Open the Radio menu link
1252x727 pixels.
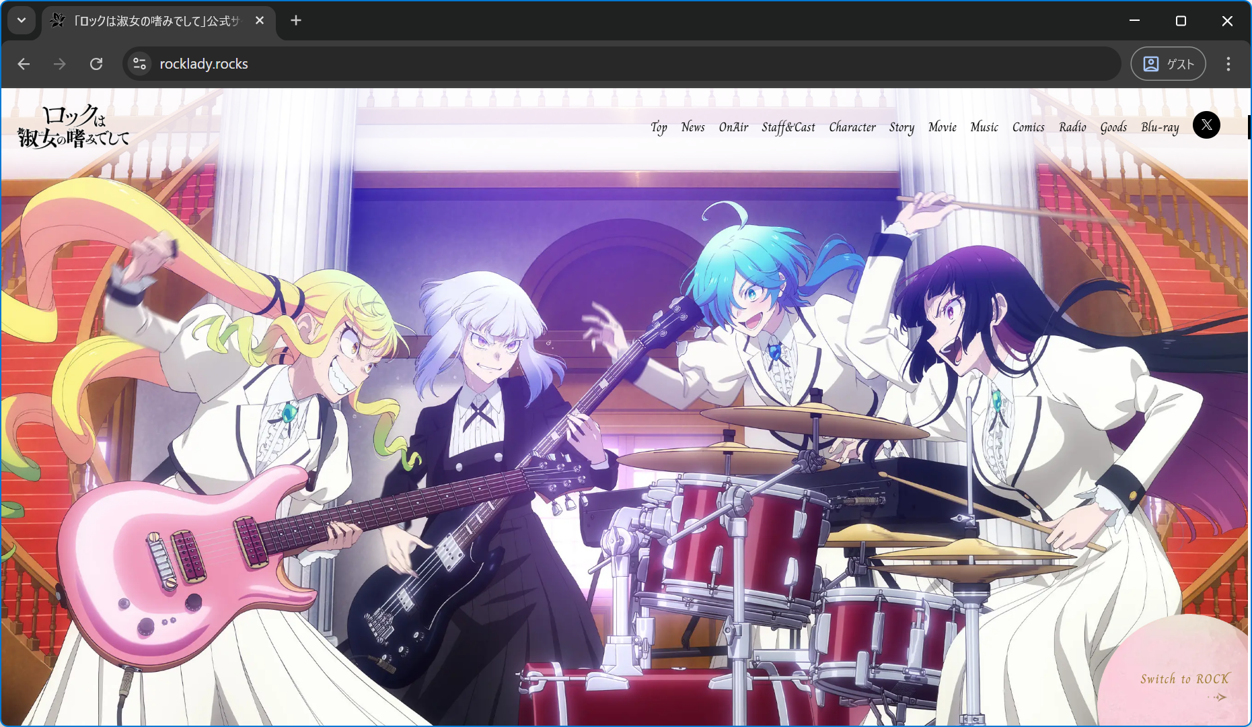pyautogui.click(x=1072, y=127)
